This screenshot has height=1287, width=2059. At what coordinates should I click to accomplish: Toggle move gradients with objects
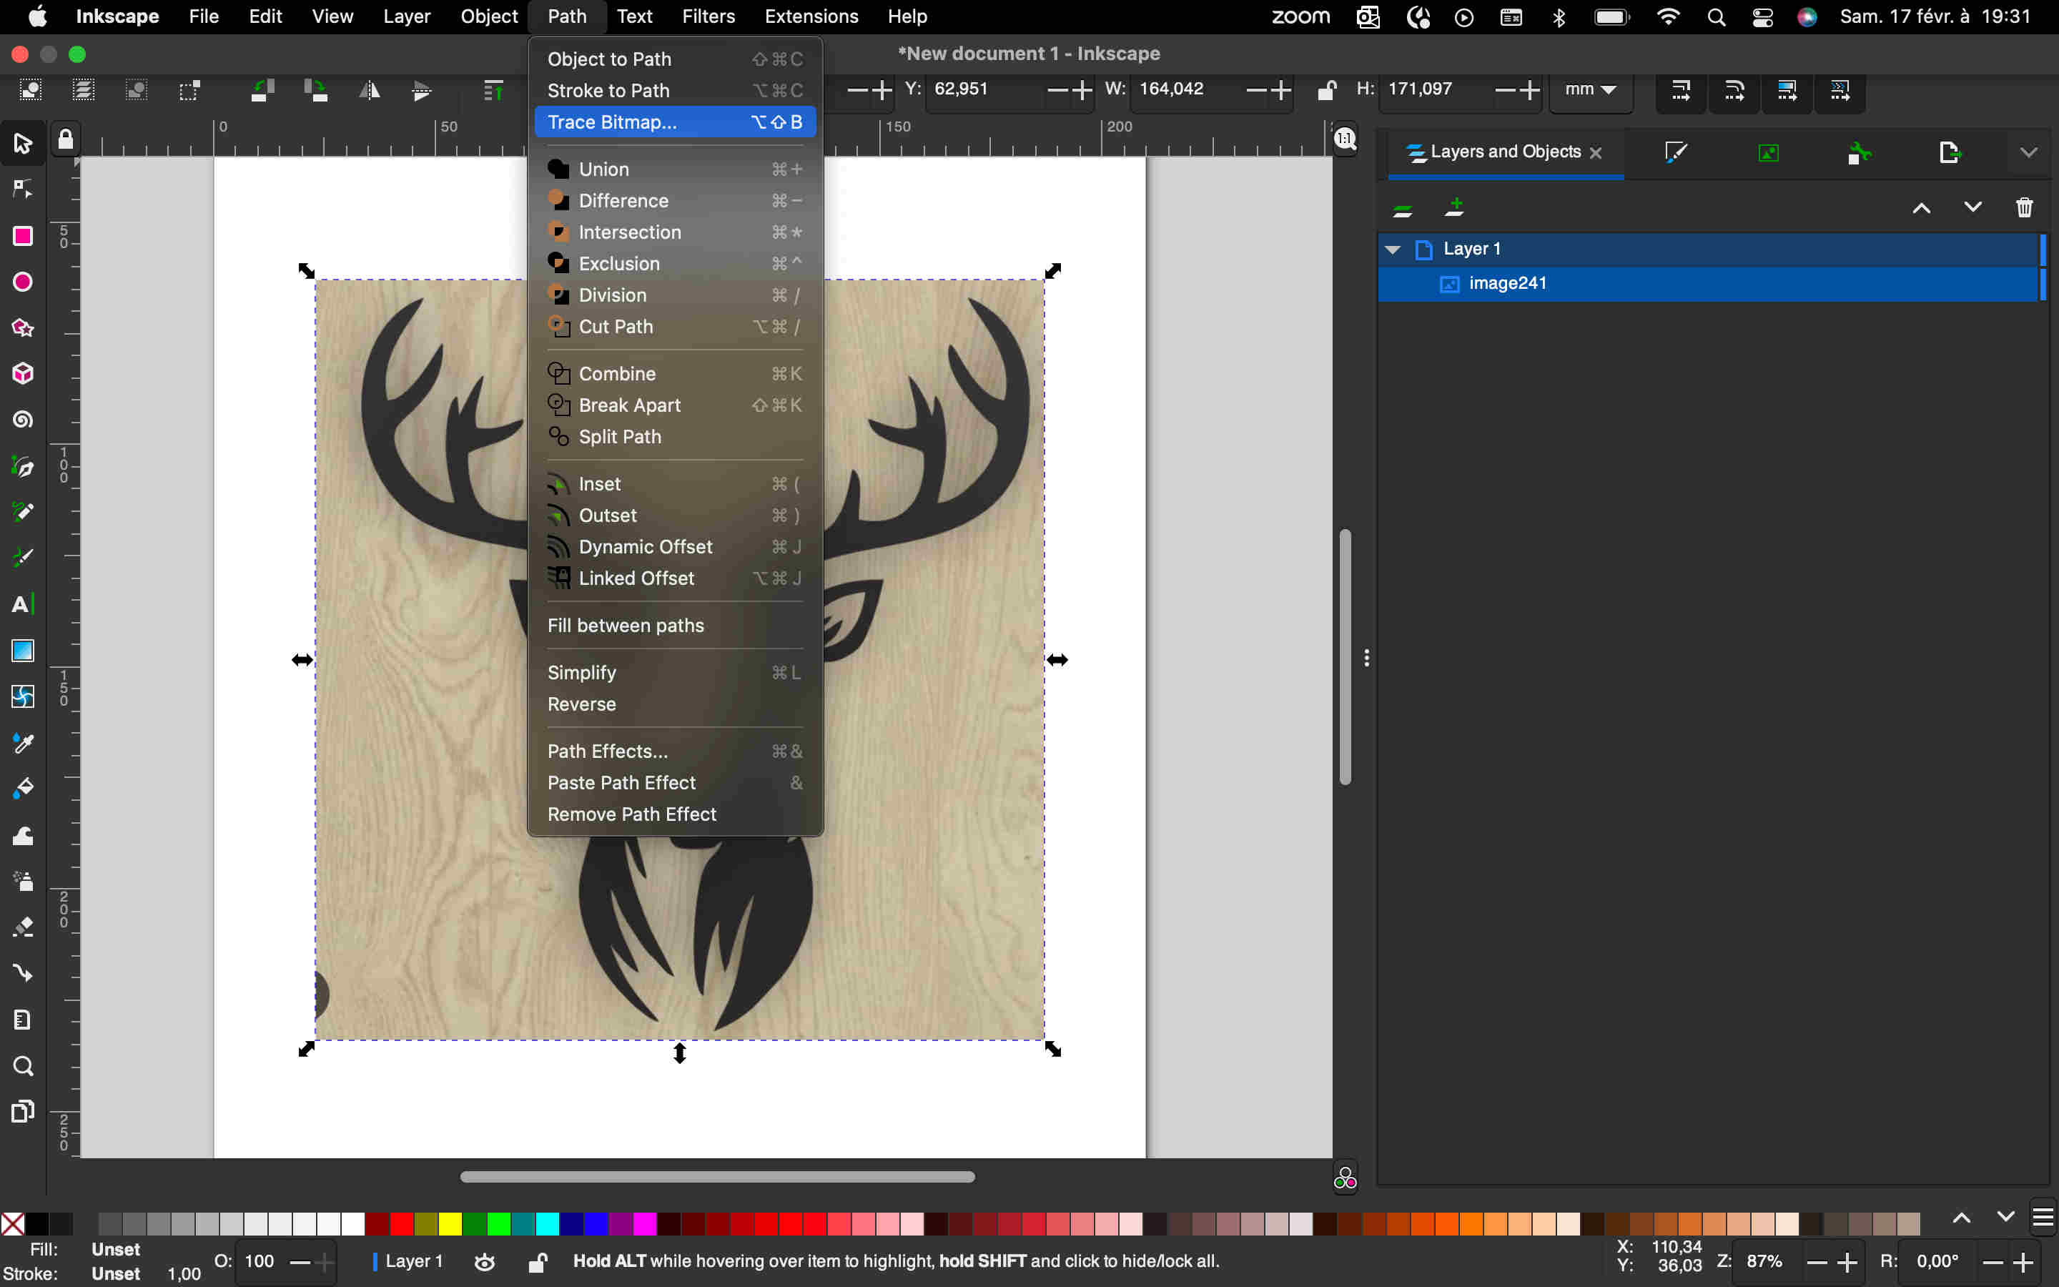coord(1787,89)
